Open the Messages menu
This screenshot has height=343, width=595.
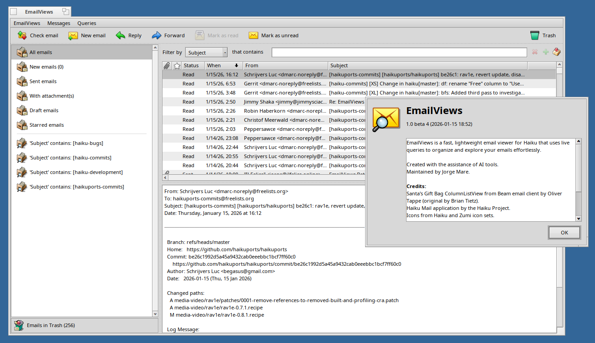coord(59,23)
